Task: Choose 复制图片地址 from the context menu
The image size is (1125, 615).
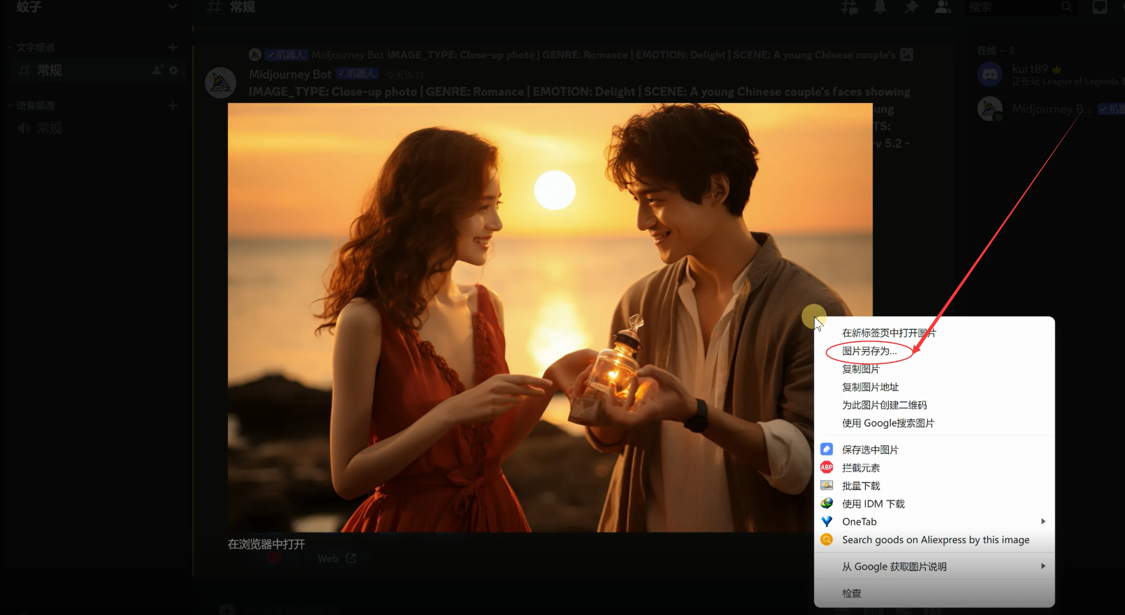Action: [870, 387]
